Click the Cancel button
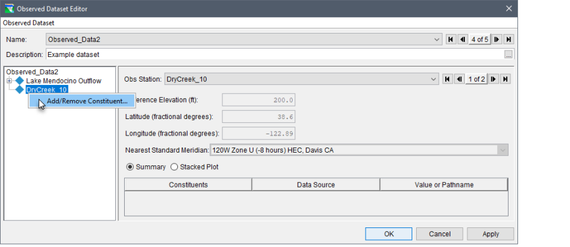The height and width of the screenshot is (247, 570). 440,234
